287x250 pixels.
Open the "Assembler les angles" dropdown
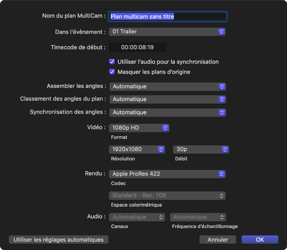click(x=168, y=87)
